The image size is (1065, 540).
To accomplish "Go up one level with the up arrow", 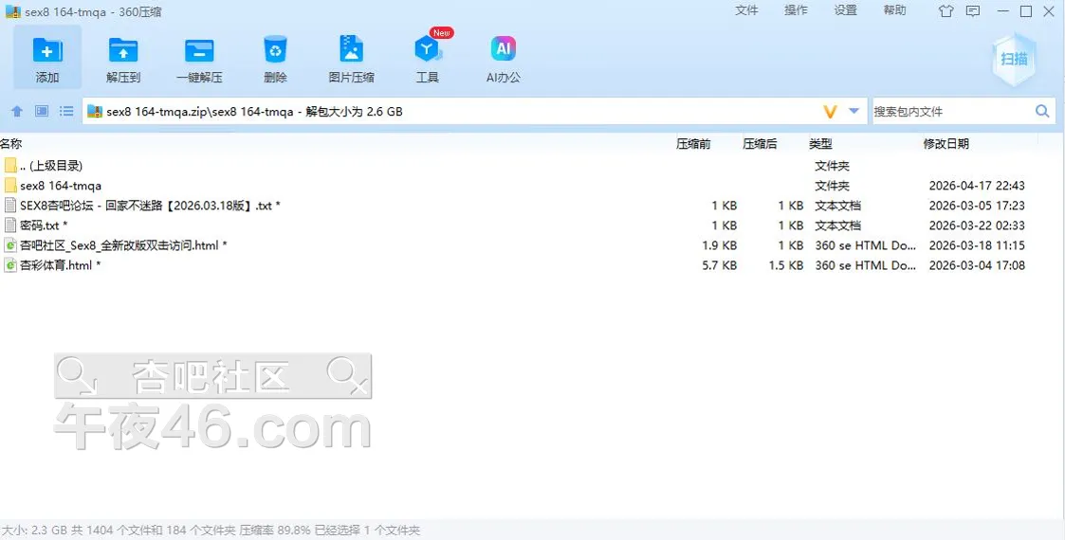I will click(16, 112).
